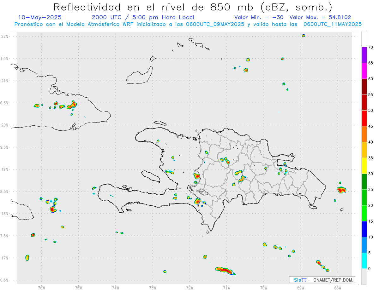
Task: Select the 'Valor Max. = 54.8102' text
Action: [320, 17]
